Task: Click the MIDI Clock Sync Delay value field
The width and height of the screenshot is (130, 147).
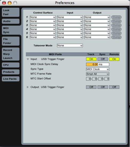Action: tap(97, 64)
